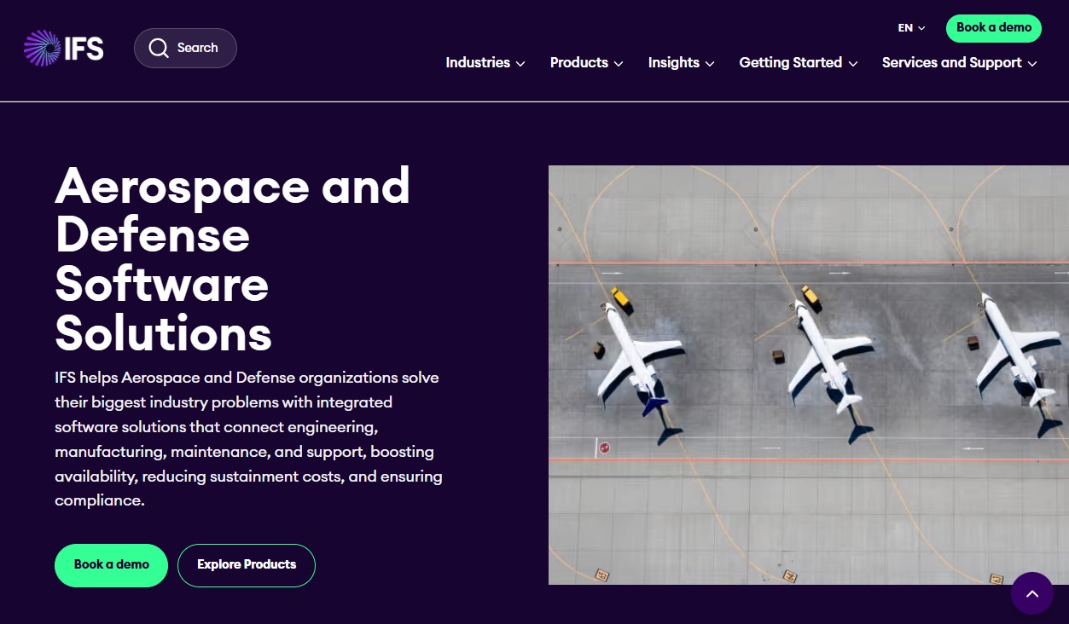Click the chevron next to Services and Support
The width and height of the screenshot is (1069, 624).
click(1032, 64)
